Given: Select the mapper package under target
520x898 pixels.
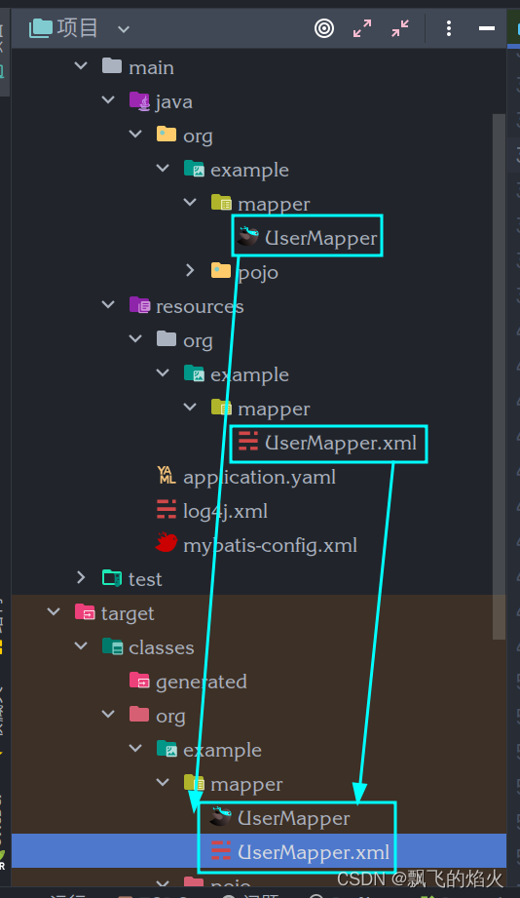Looking at the screenshot, I should tap(246, 784).
